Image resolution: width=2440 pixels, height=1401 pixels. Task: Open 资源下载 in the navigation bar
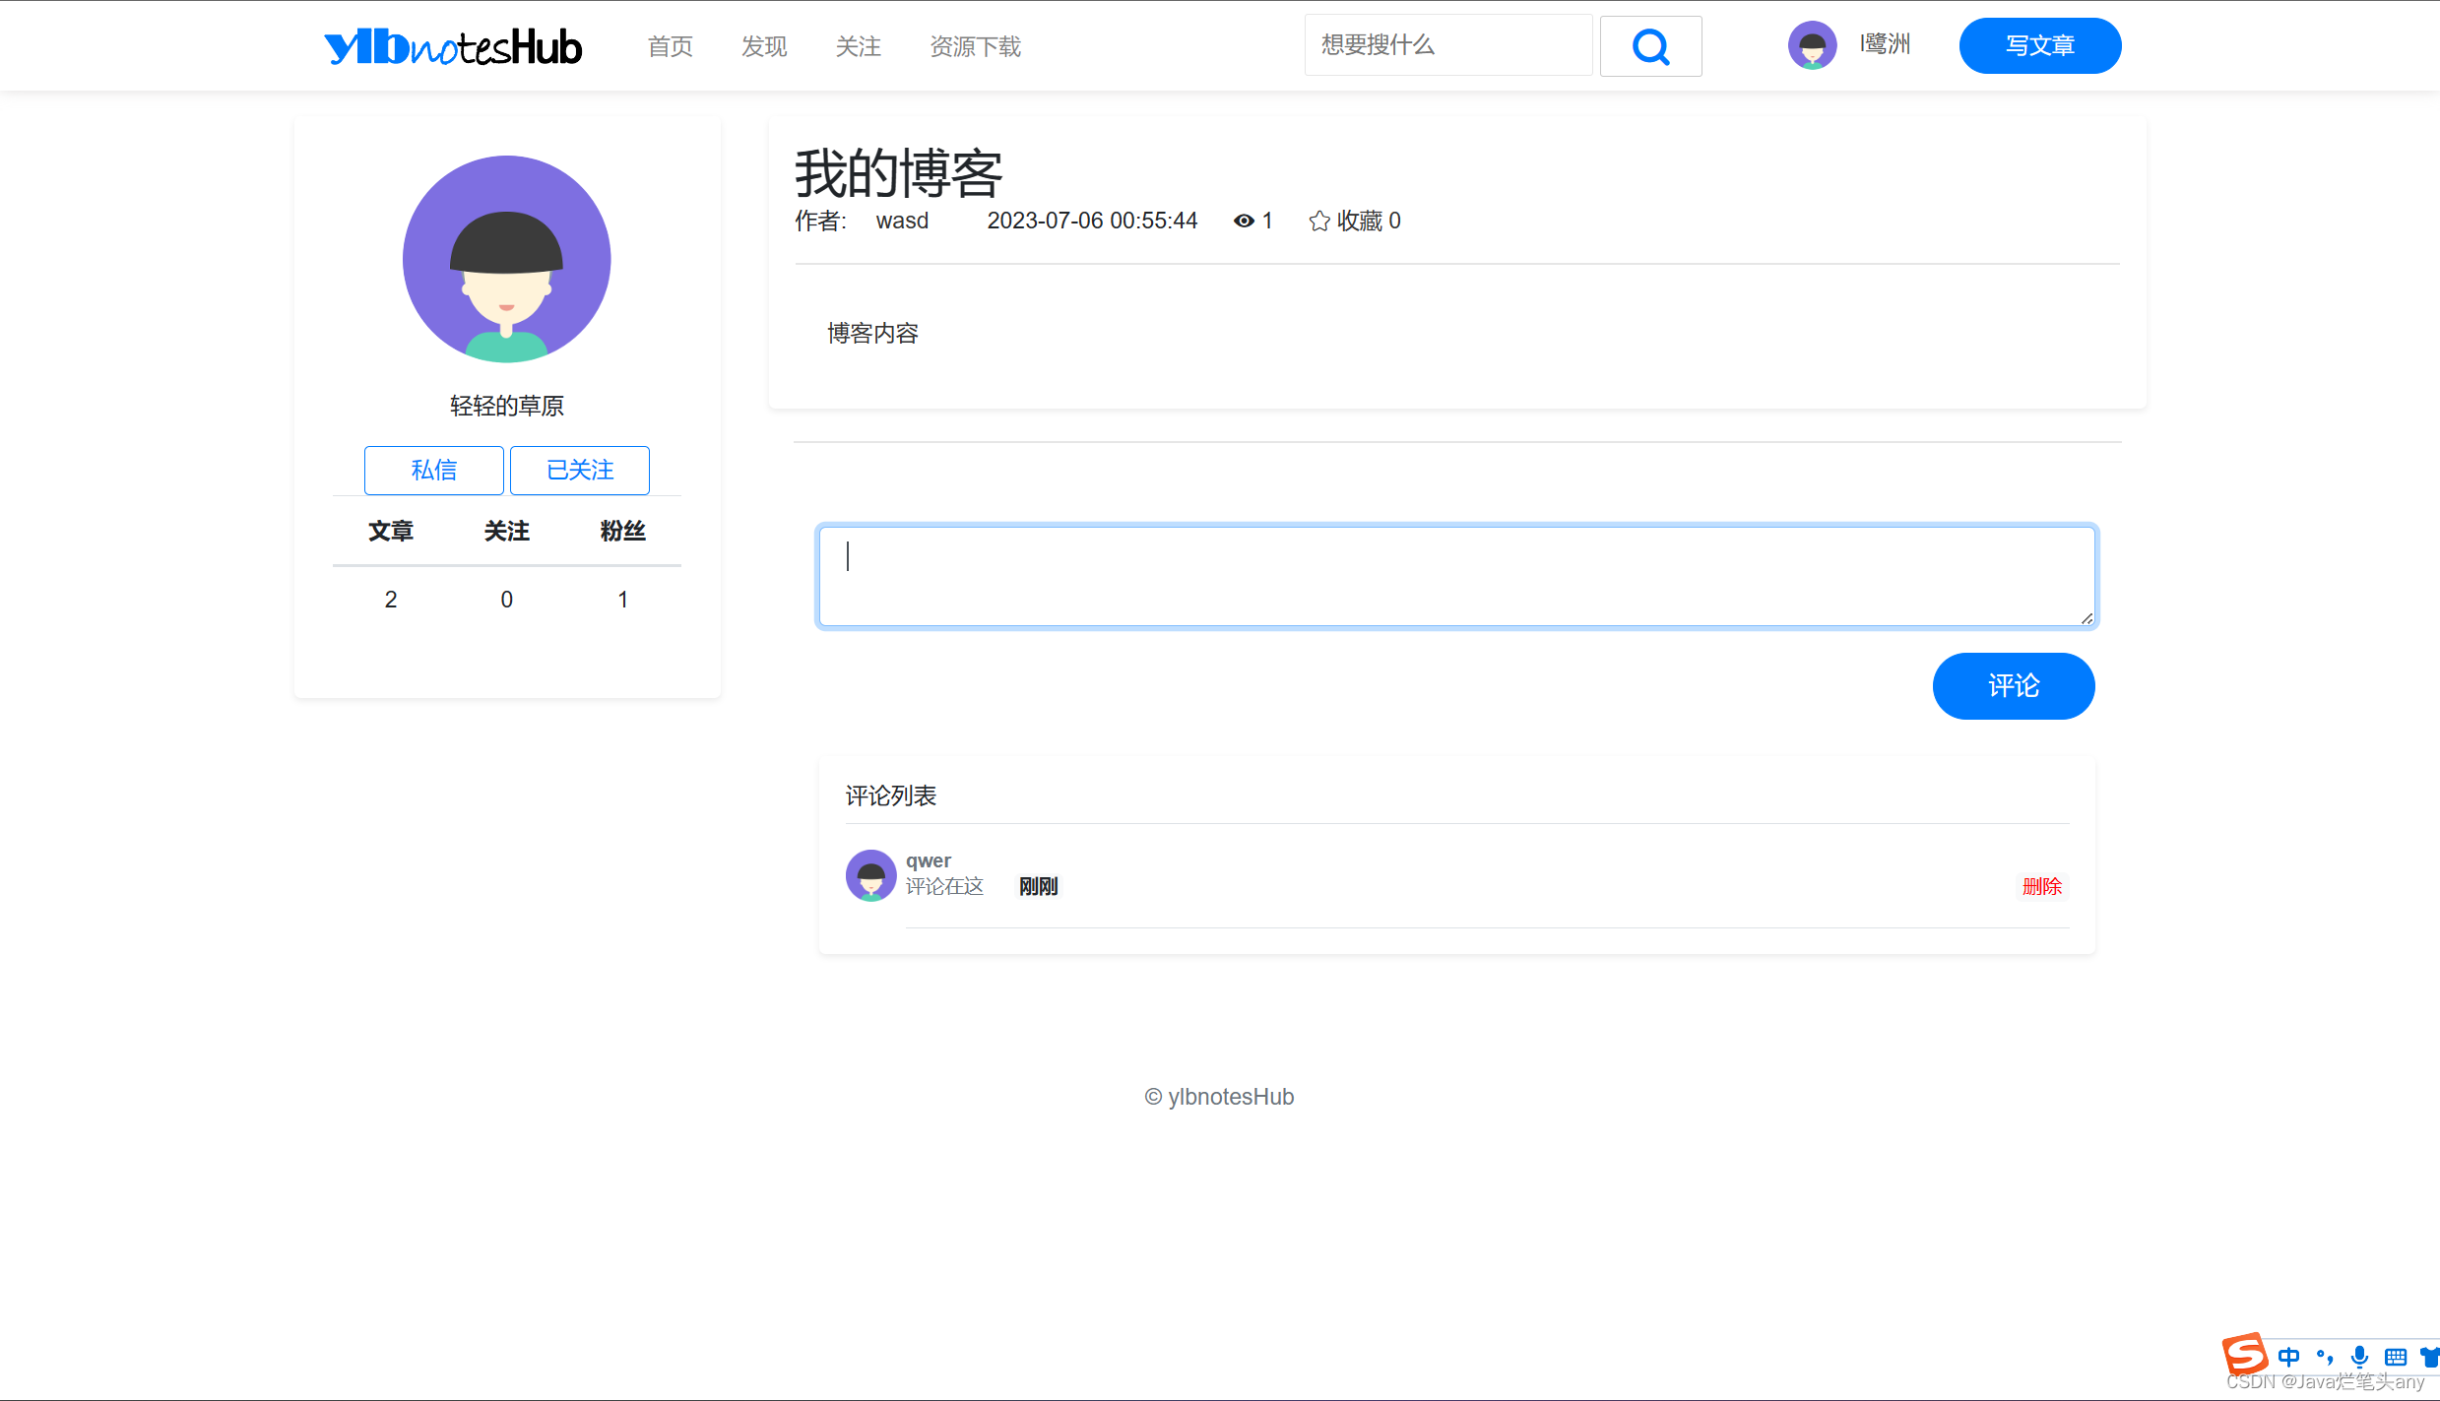975,46
